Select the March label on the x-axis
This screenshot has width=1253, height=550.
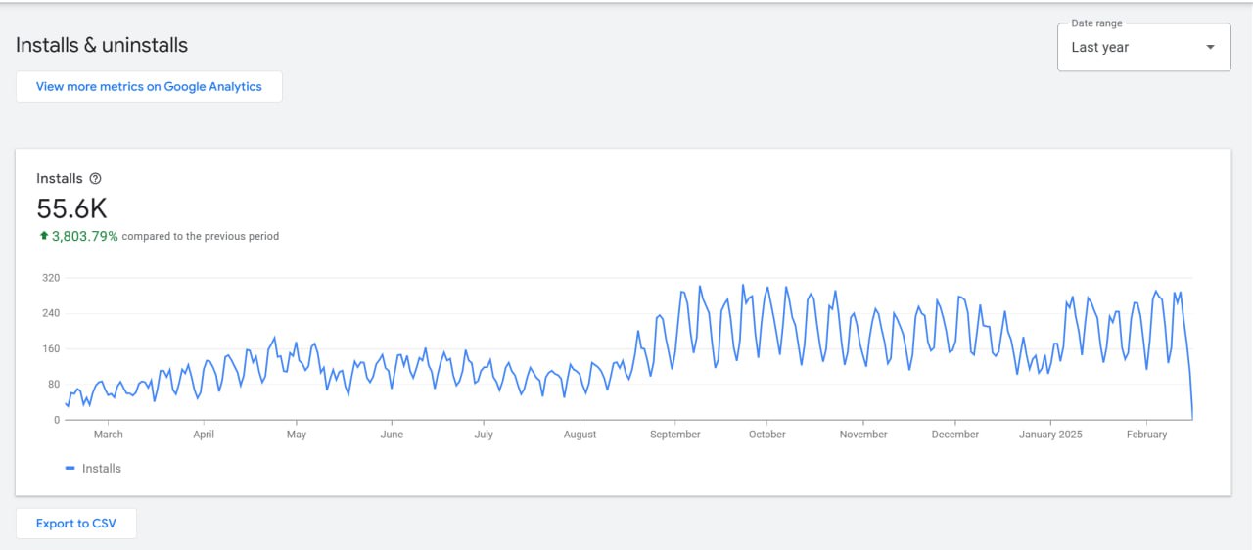point(108,435)
